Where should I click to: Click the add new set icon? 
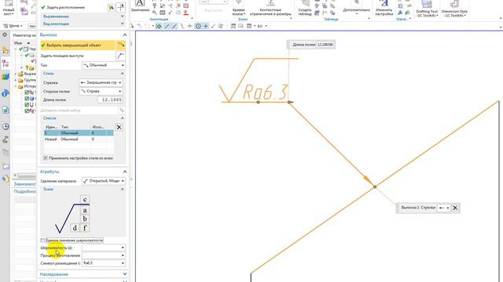click(122, 110)
